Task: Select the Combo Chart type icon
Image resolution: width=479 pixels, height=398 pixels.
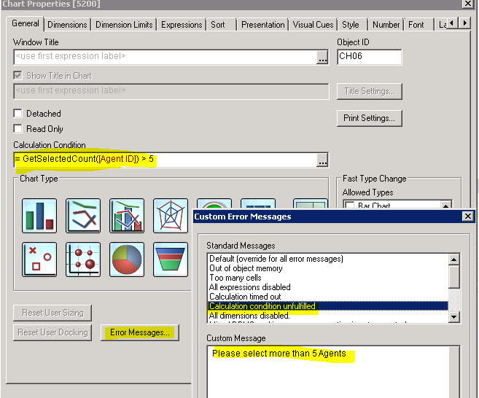Action: (x=127, y=216)
